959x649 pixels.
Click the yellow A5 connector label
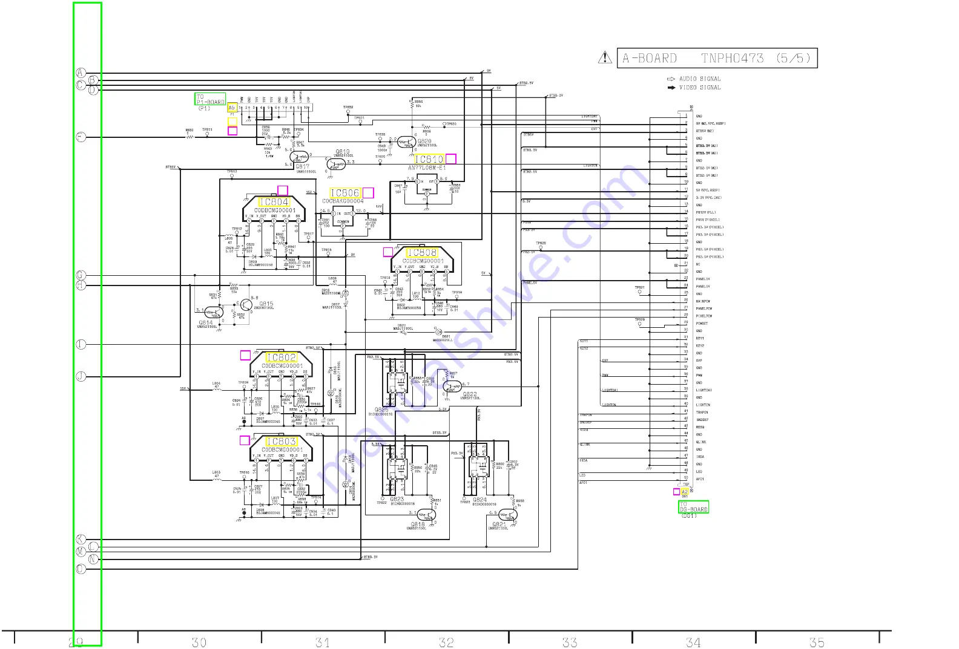[x=232, y=108]
